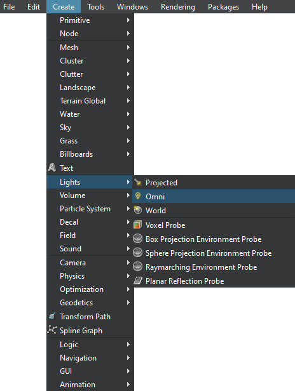Expand the Animation submenu arrow
This screenshot has height=391, width=295.
[x=128, y=384]
